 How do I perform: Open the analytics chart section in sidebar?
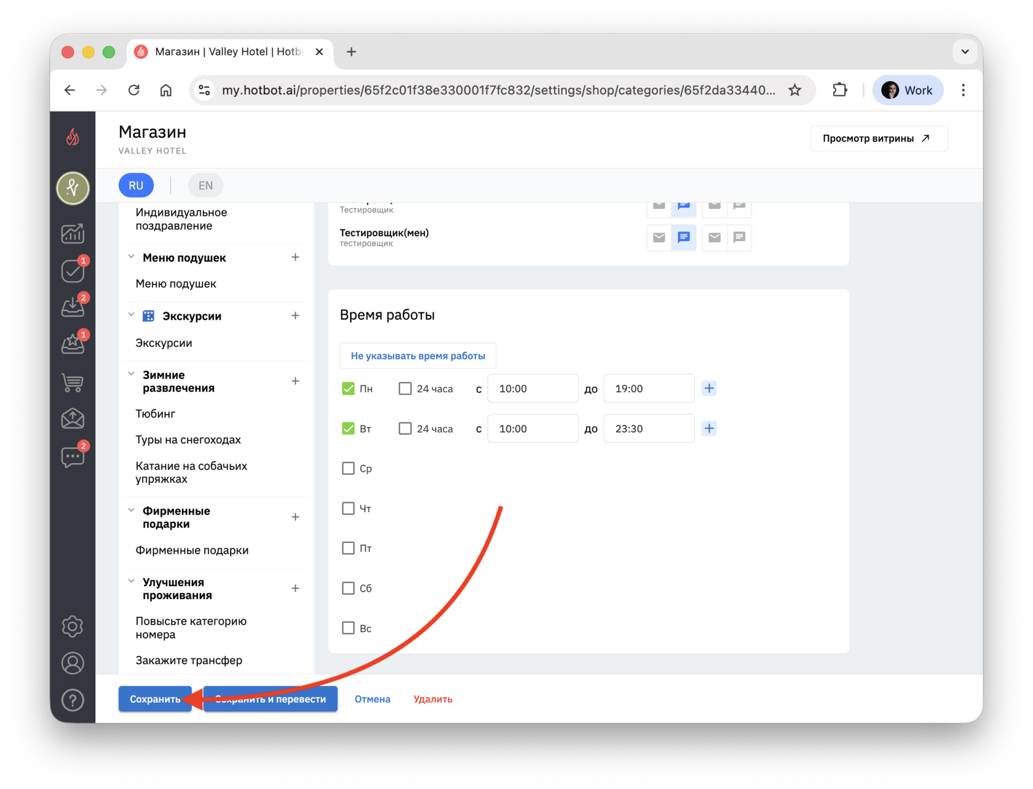(73, 234)
